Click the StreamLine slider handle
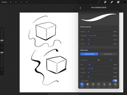The height and width of the screenshot is (95, 127). [x=95, y=36]
